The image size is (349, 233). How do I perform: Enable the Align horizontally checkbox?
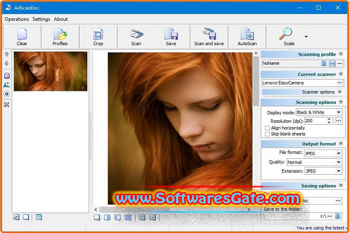click(x=267, y=128)
